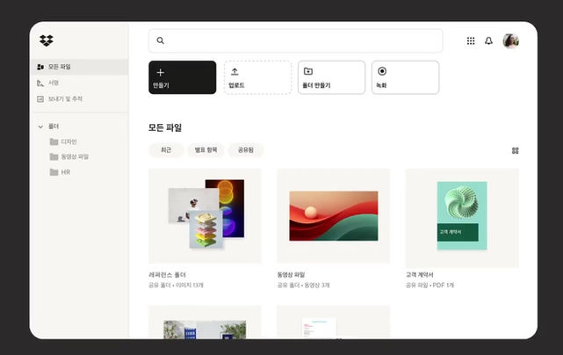The height and width of the screenshot is (355, 563).
Task: Click the '공유 폴더 • 이미지 13개' subtitle
Action: 176,286
